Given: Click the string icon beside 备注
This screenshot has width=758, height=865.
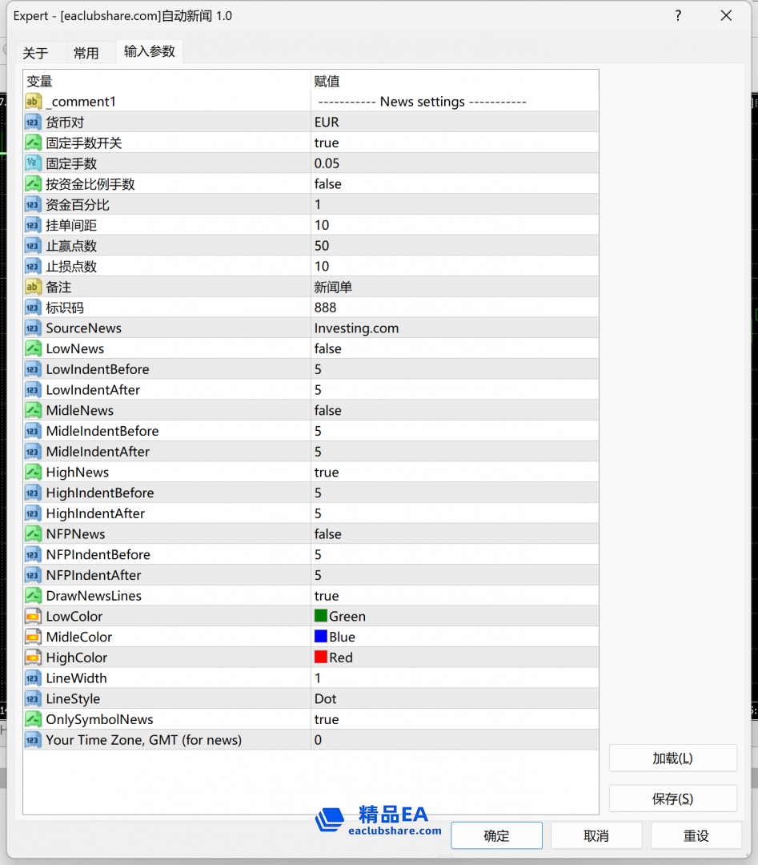Looking at the screenshot, I should click(x=33, y=287).
